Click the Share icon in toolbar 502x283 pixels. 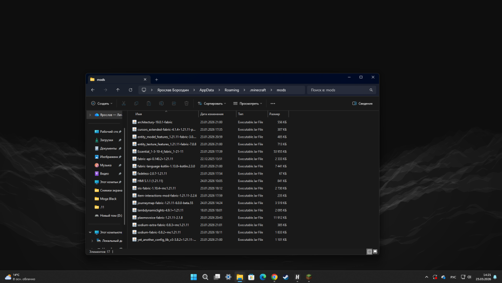tap(174, 104)
